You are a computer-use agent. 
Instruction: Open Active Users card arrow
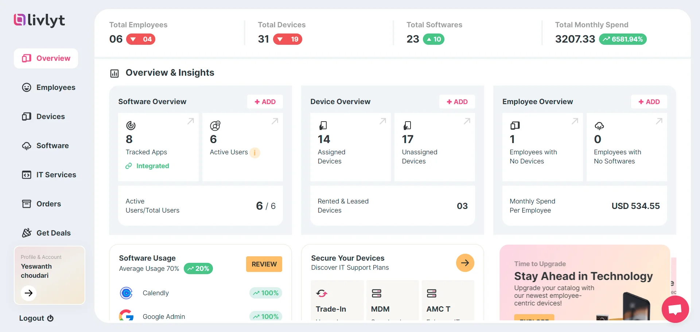[275, 121]
